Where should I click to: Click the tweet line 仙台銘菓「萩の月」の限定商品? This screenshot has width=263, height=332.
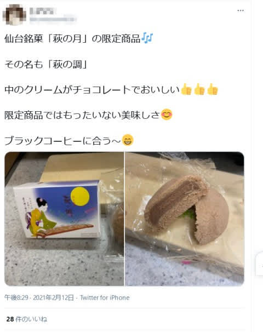pyautogui.click(x=72, y=38)
